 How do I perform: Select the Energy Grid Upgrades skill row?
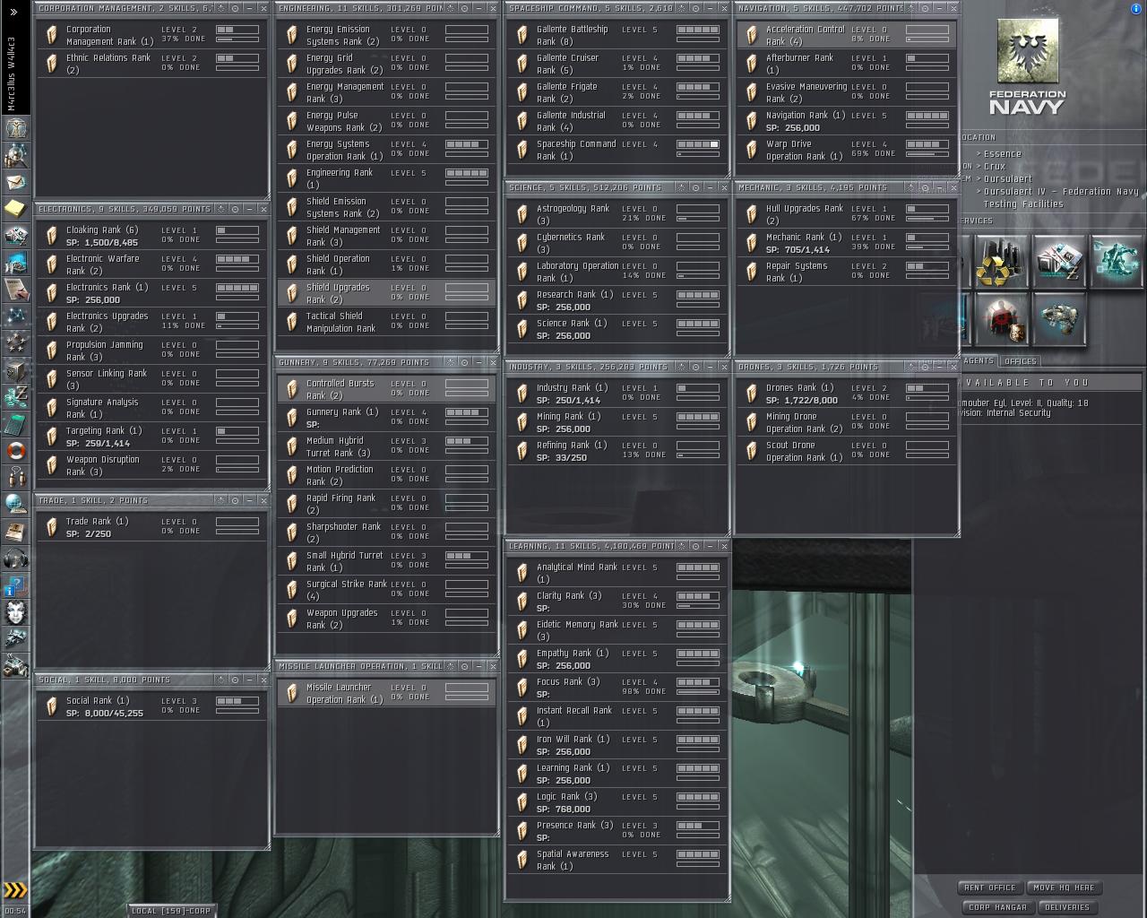coord(385,64)
